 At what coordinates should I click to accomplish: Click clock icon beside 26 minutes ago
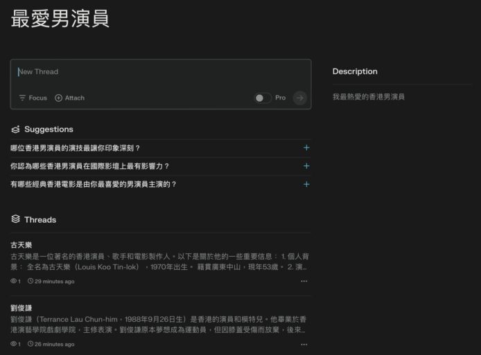click(x=30, y=344)
